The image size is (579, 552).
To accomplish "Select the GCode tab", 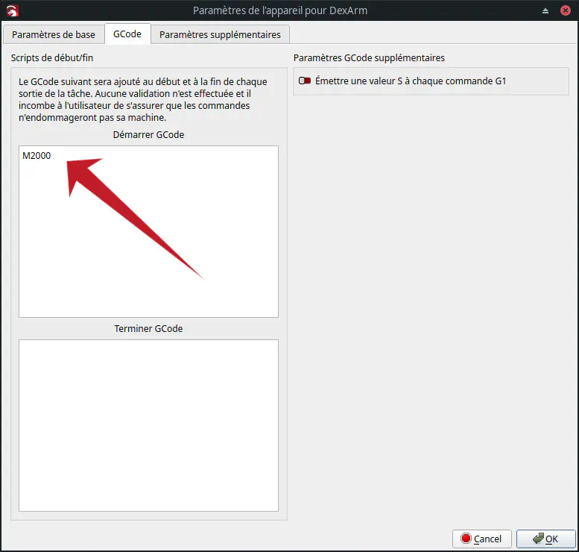I will [x=127, y=34].
